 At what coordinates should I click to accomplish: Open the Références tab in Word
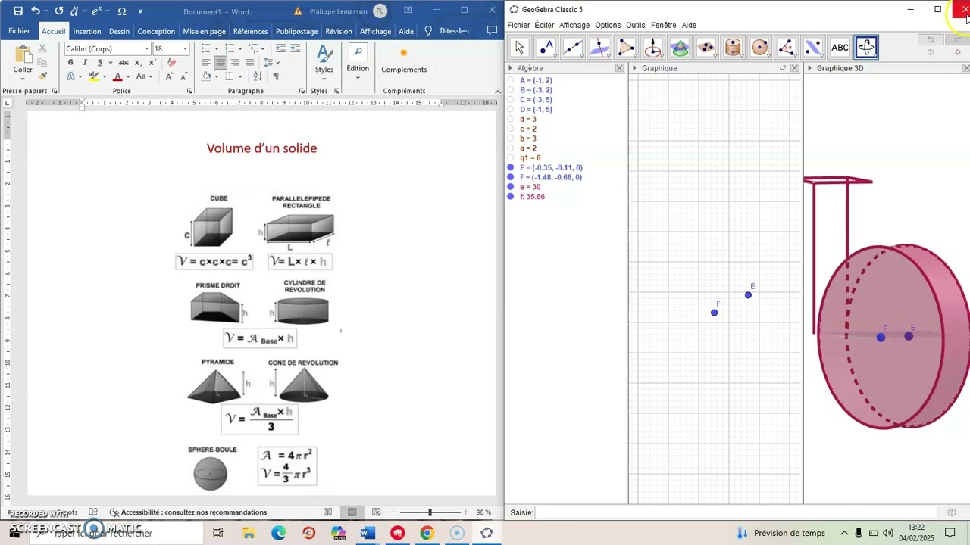(x=251, y=31)
